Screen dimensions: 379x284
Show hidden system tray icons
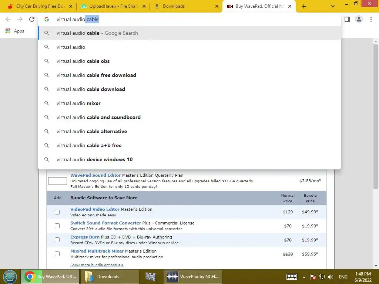click(x=304, y=277)
